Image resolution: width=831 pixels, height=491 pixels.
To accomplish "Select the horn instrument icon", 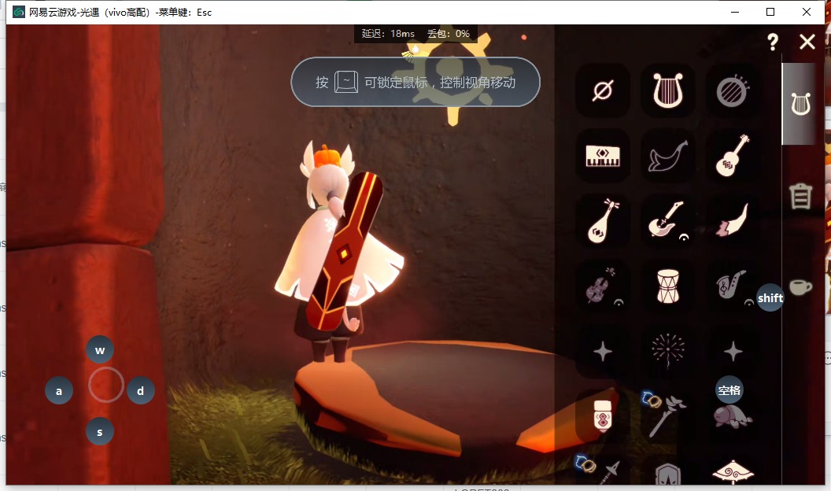I will (x=733, y=221).
